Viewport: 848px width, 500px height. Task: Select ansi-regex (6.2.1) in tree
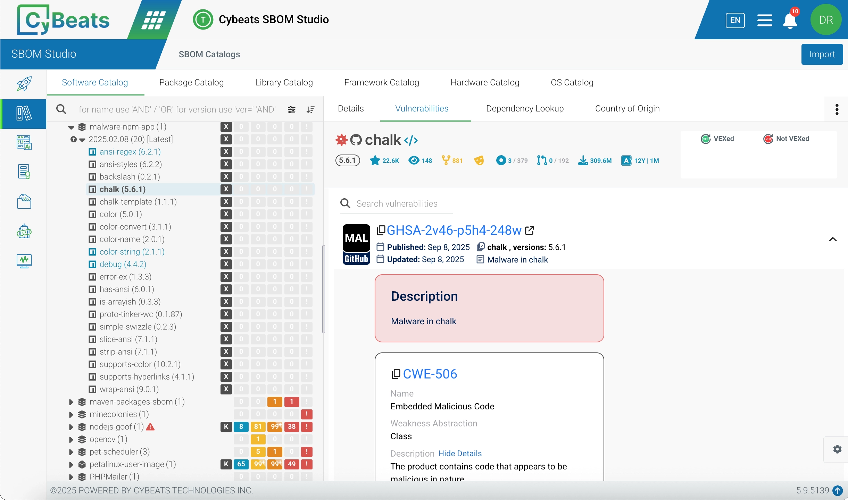pos(130,152)
